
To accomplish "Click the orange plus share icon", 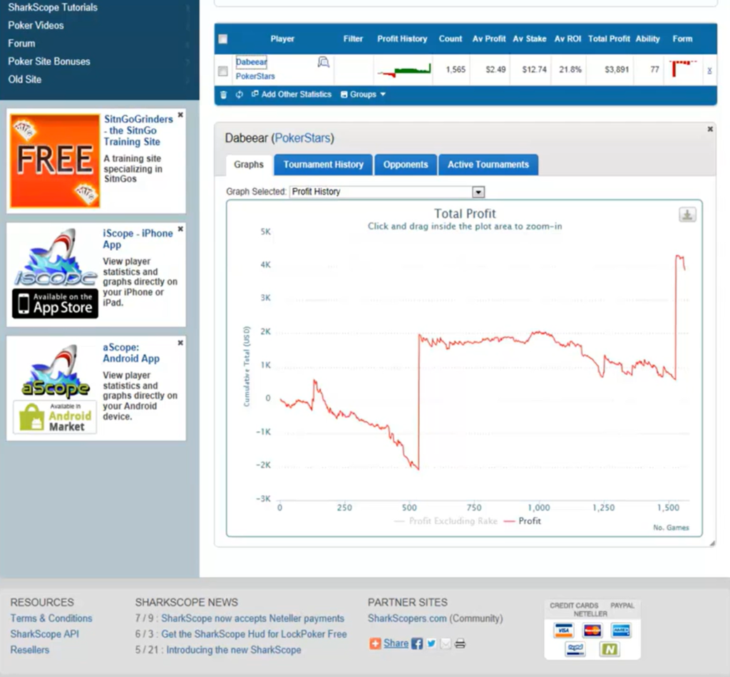I will [x=375, y=644].
